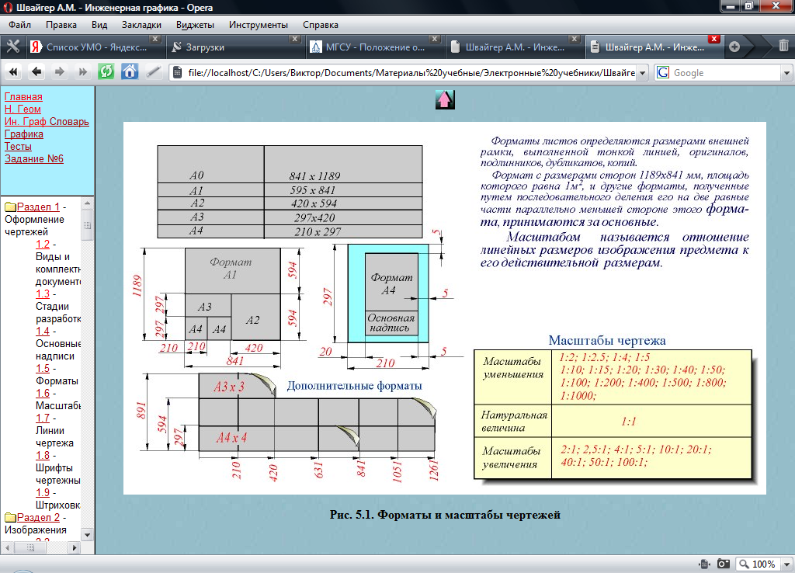Go back with the Back arrow

[36, 72]
